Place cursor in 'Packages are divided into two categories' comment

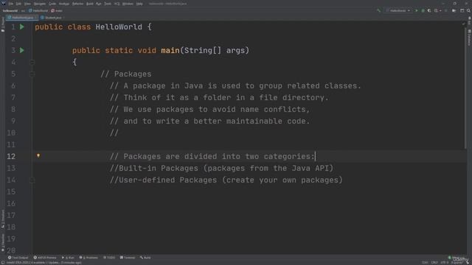tap(212, 156)
